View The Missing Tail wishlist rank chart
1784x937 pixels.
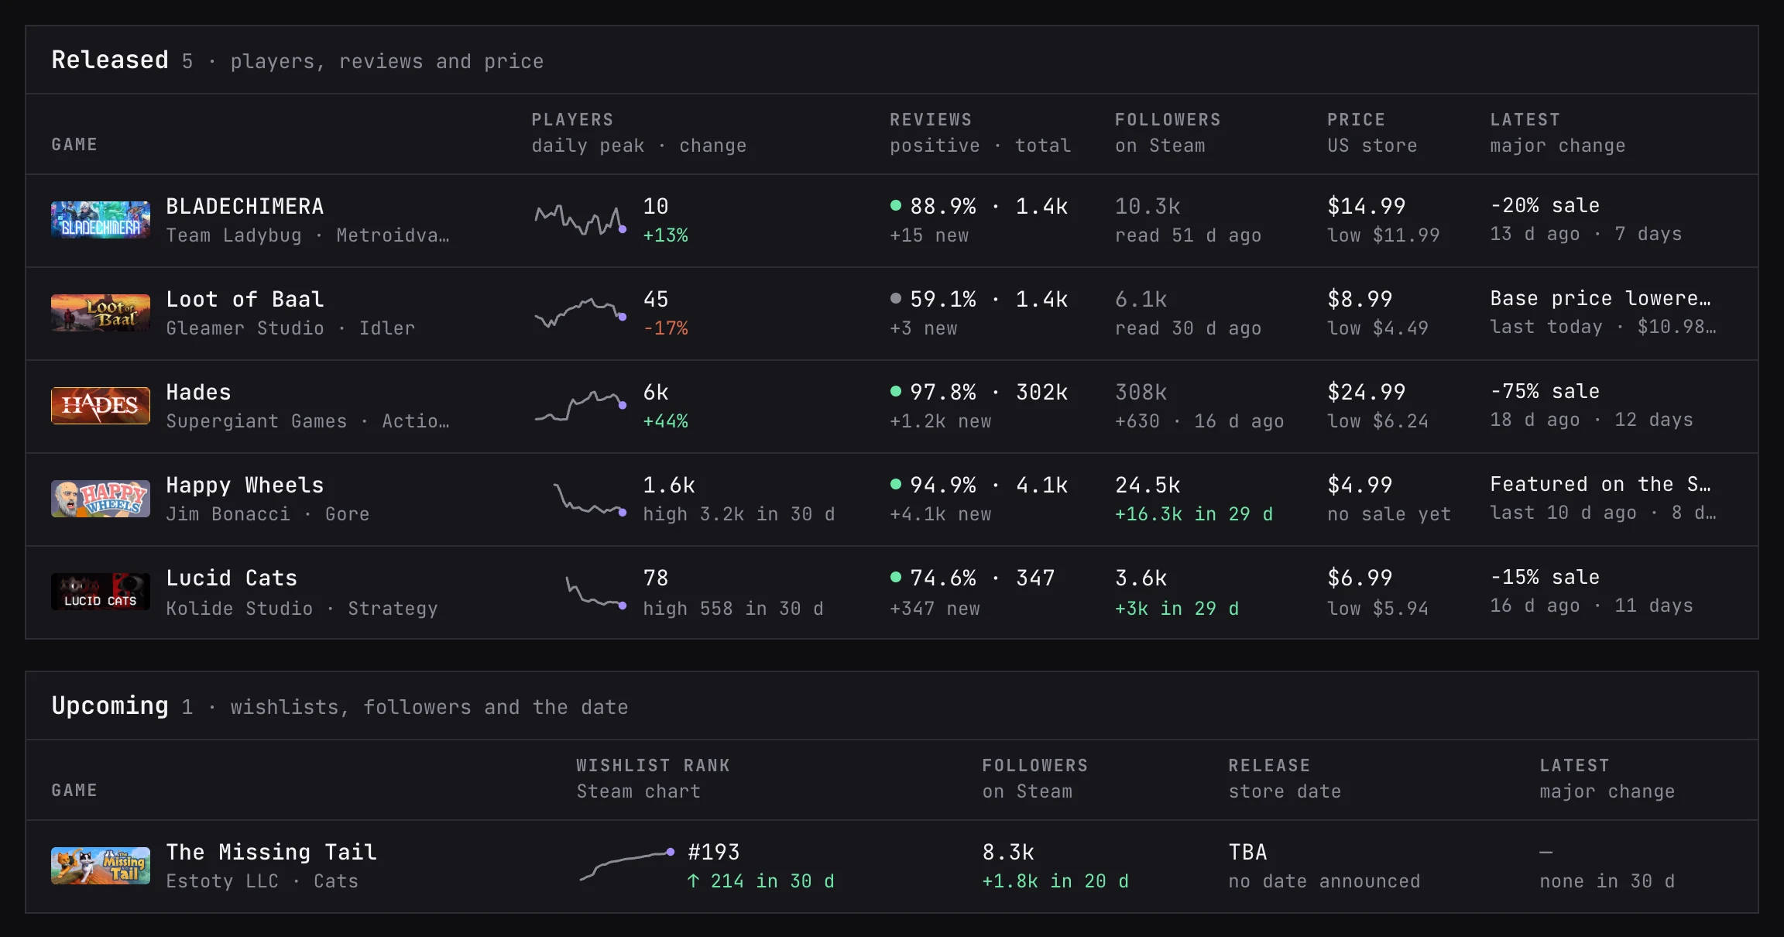tap(626, 865)
